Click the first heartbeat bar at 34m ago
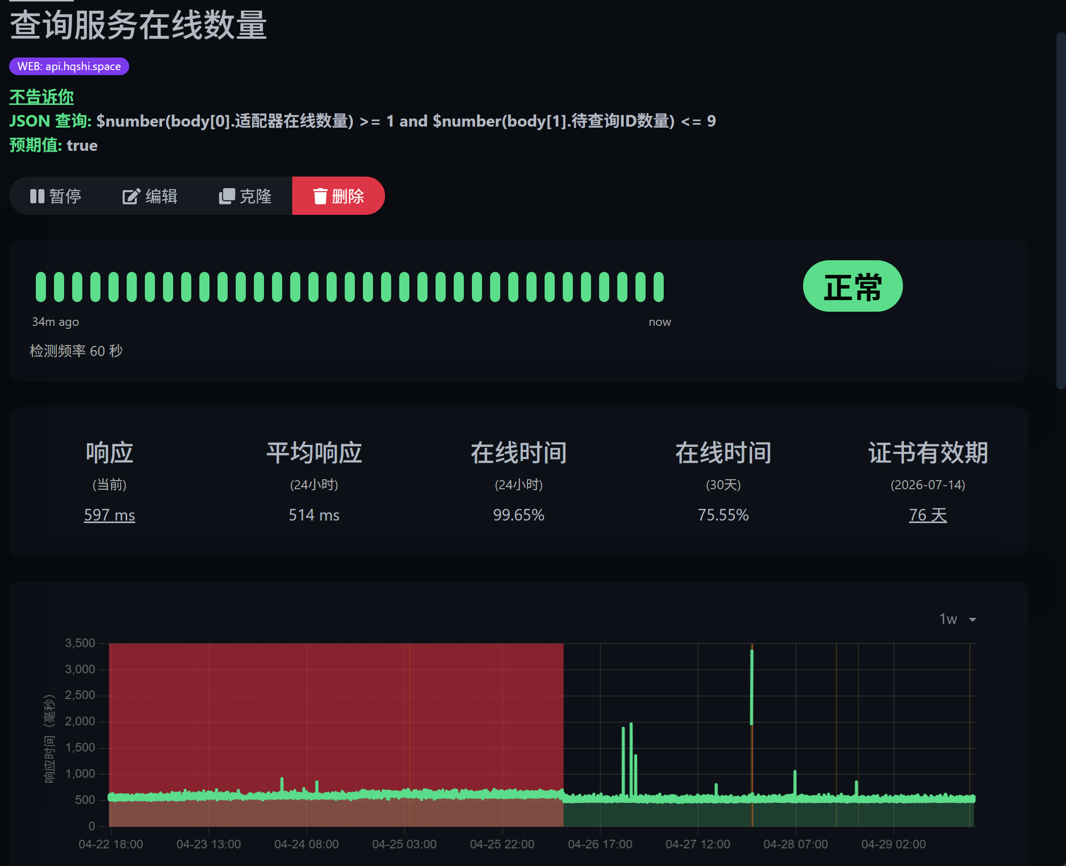Viewport: 1066px width, 866px height. pos(40,287)
